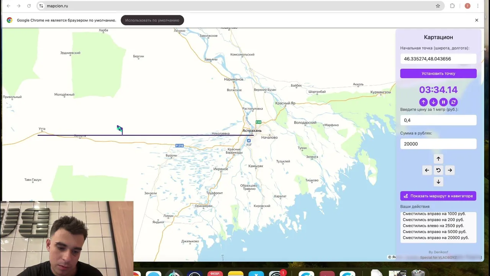Reload the mapcion.ru page
Image resolution: width=490 pixels, height=276 pixels.
coord(29,6)
